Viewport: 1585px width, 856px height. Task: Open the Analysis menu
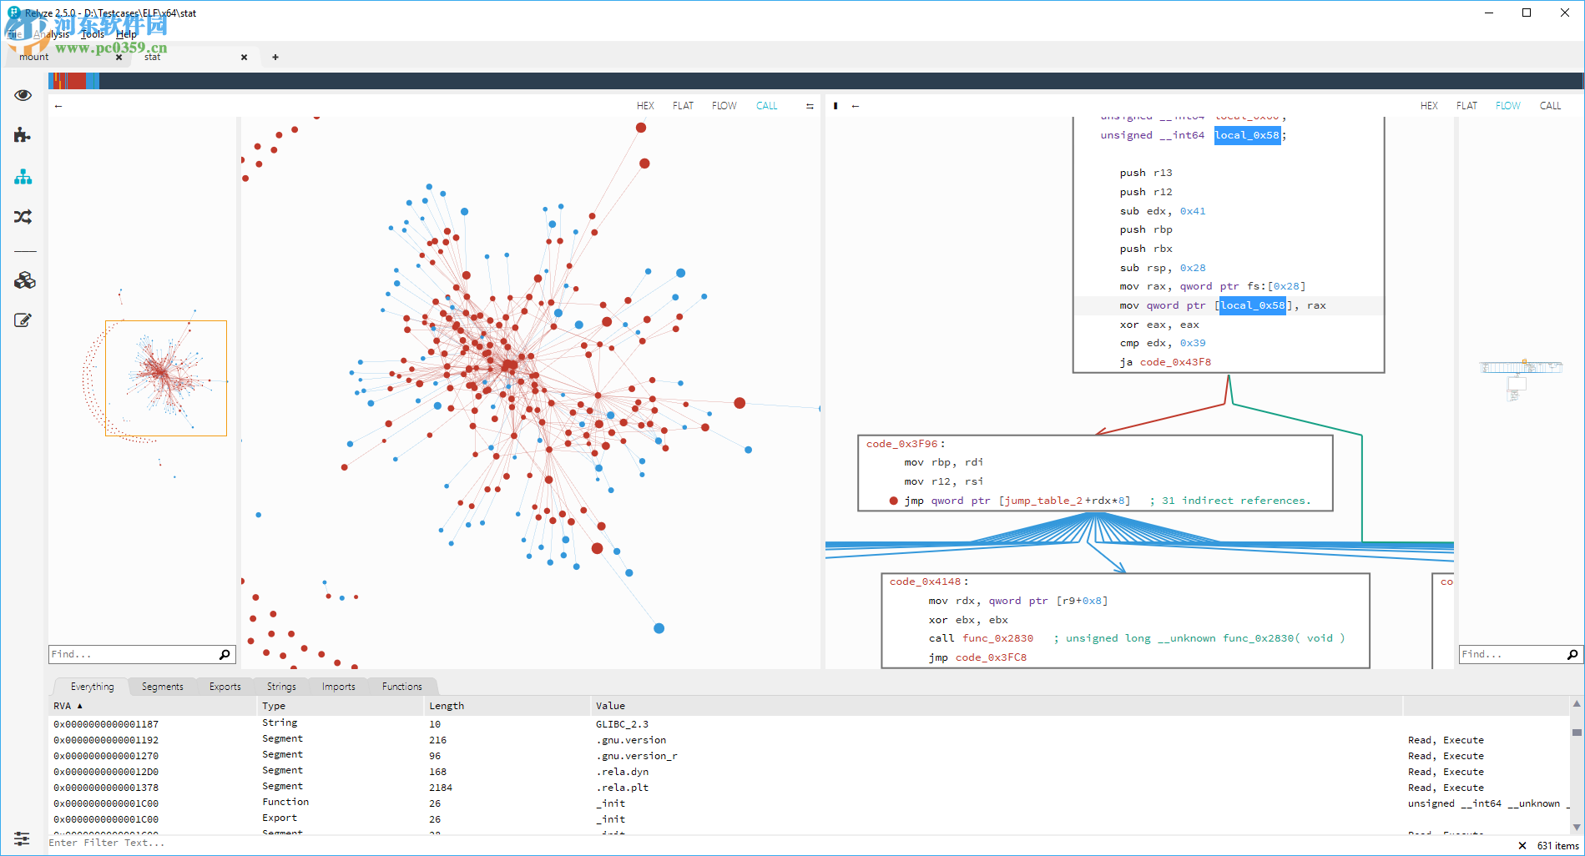[x=52, y=34]
